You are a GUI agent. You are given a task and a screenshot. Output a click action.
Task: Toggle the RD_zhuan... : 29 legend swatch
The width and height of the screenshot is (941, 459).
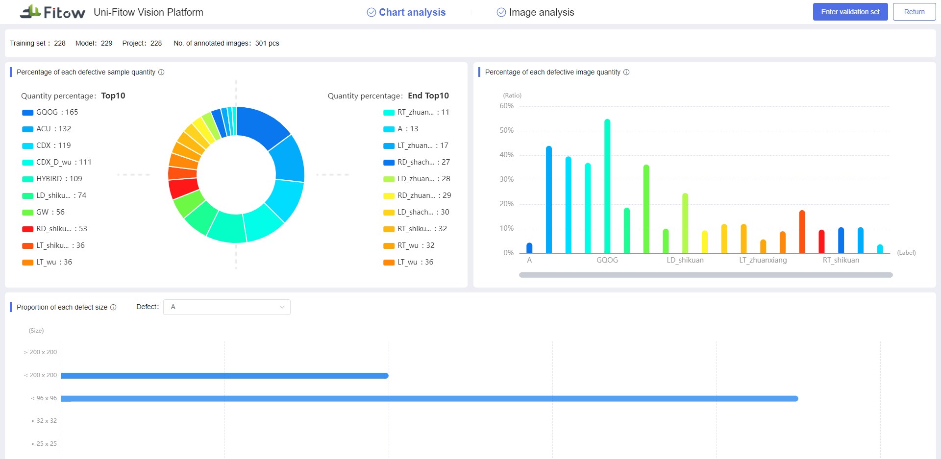point(389,196)
